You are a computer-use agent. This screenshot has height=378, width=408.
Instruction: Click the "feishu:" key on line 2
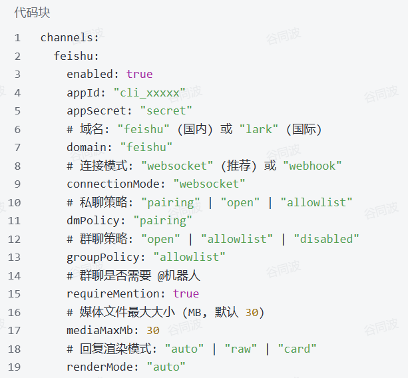tap(77, 56)
